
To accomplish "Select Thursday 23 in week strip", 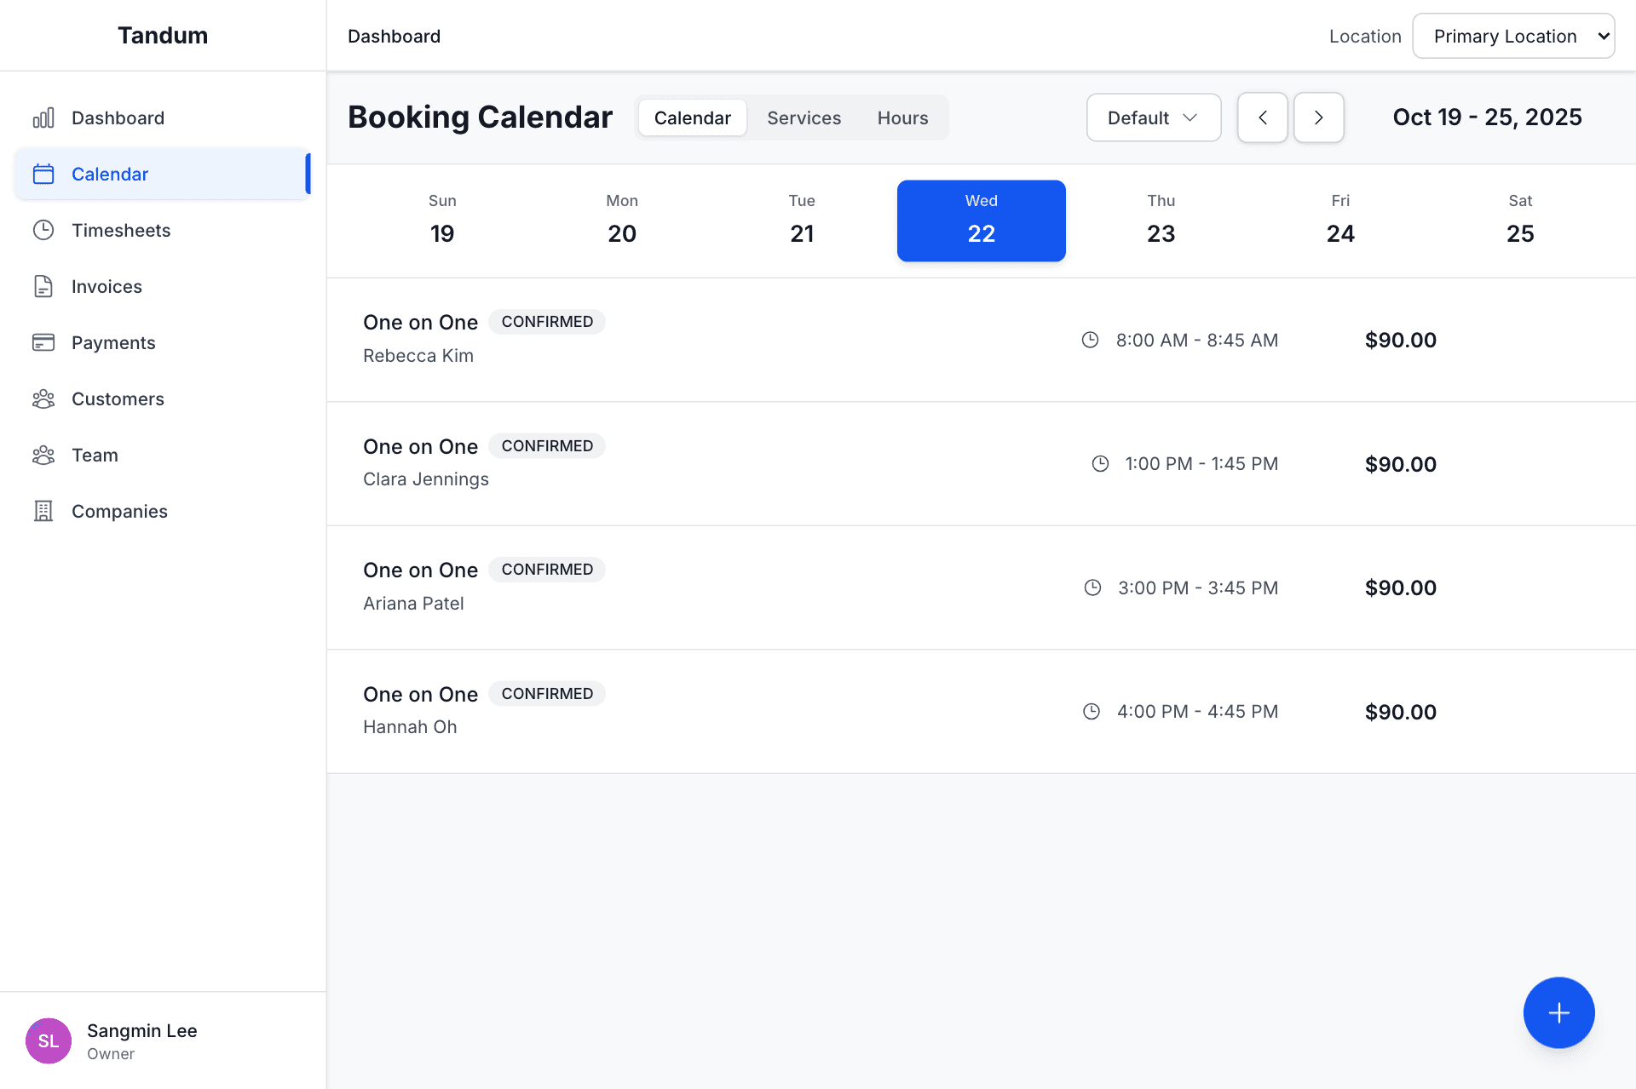I will click(x=1161, y=221).
